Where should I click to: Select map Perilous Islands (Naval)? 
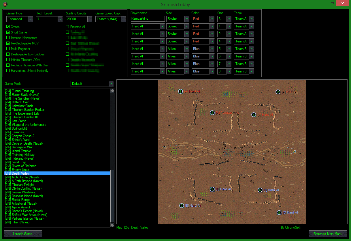pos(57,218)
